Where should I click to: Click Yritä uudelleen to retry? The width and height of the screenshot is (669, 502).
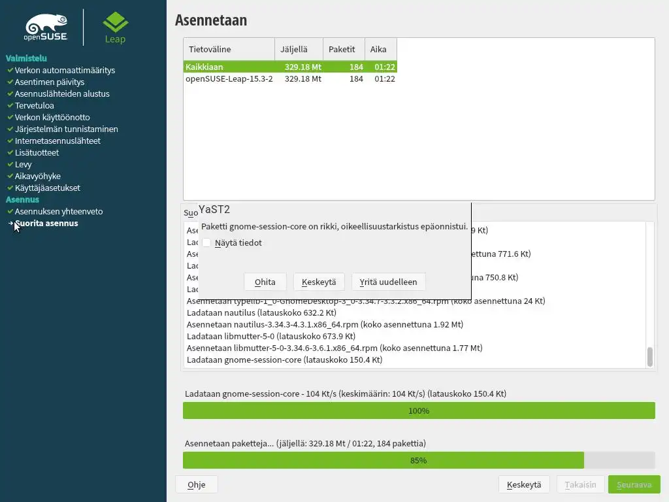[388, 282]
